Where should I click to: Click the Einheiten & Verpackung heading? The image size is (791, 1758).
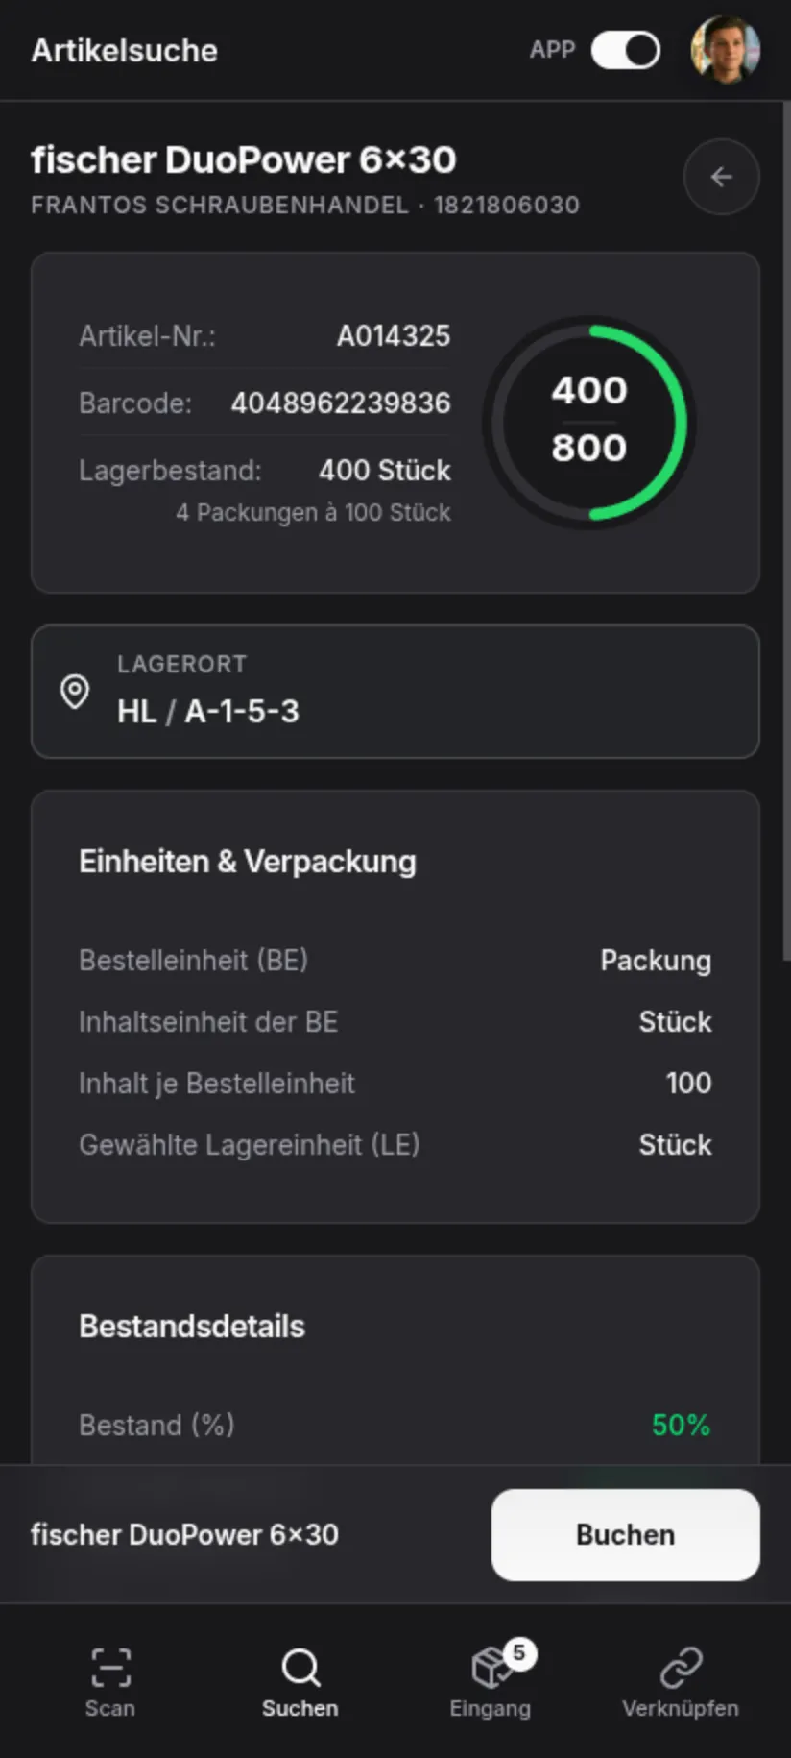[x=248, y=862]
